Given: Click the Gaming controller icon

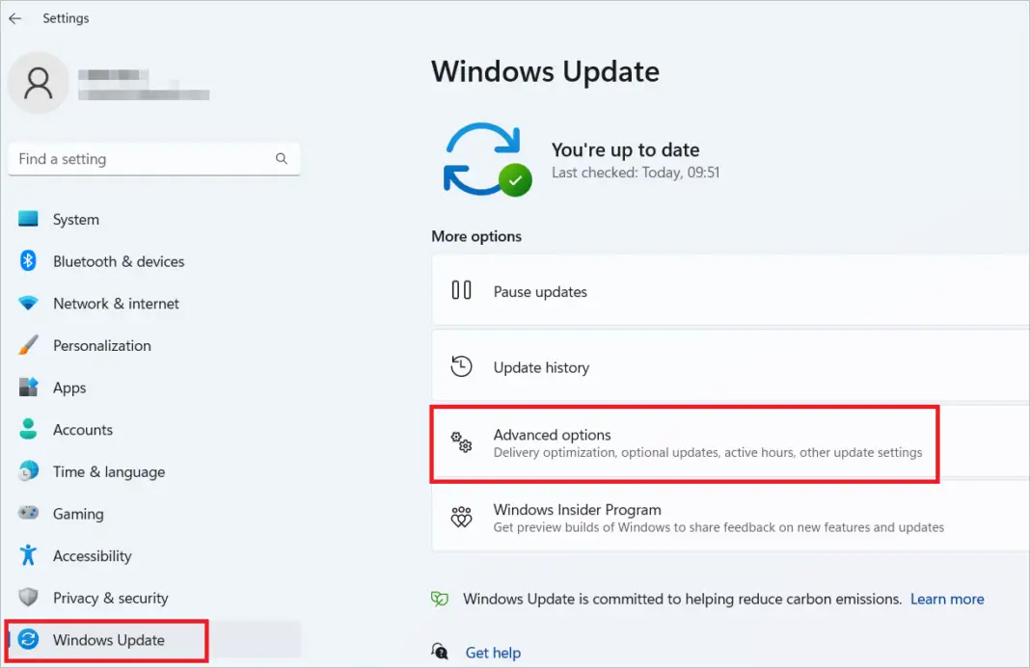Looking at the screenshot, I should pyautogui.click(x=29, y=514).
